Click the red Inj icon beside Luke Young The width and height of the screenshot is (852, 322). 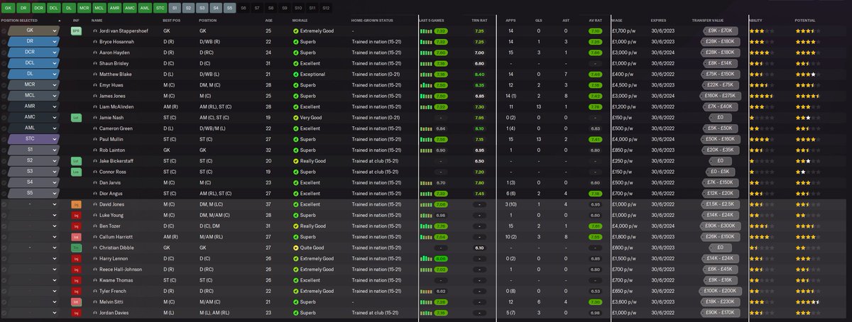[x=76, y=215]
